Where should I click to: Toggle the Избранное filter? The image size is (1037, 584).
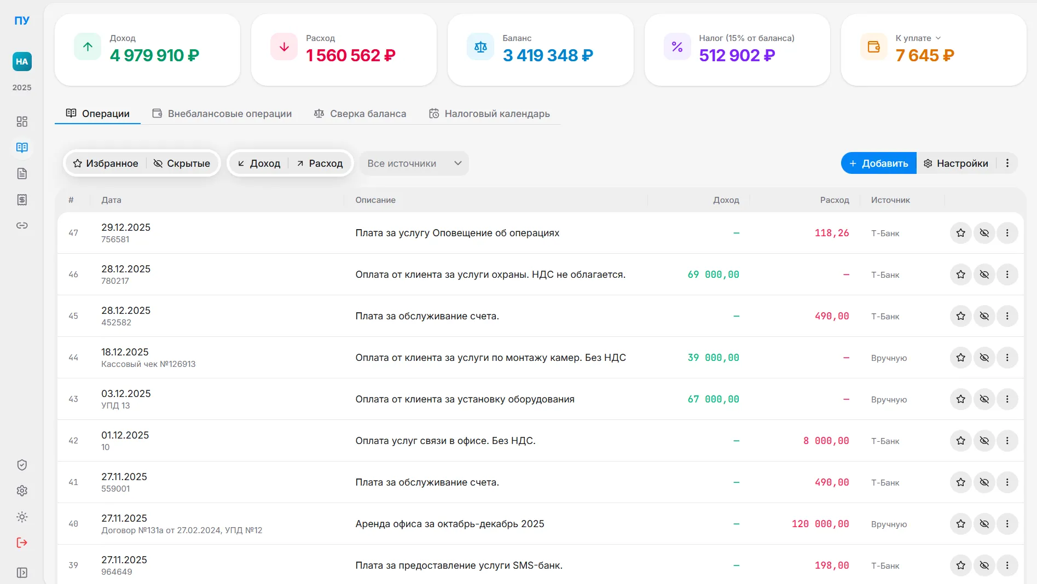point(106,163)
